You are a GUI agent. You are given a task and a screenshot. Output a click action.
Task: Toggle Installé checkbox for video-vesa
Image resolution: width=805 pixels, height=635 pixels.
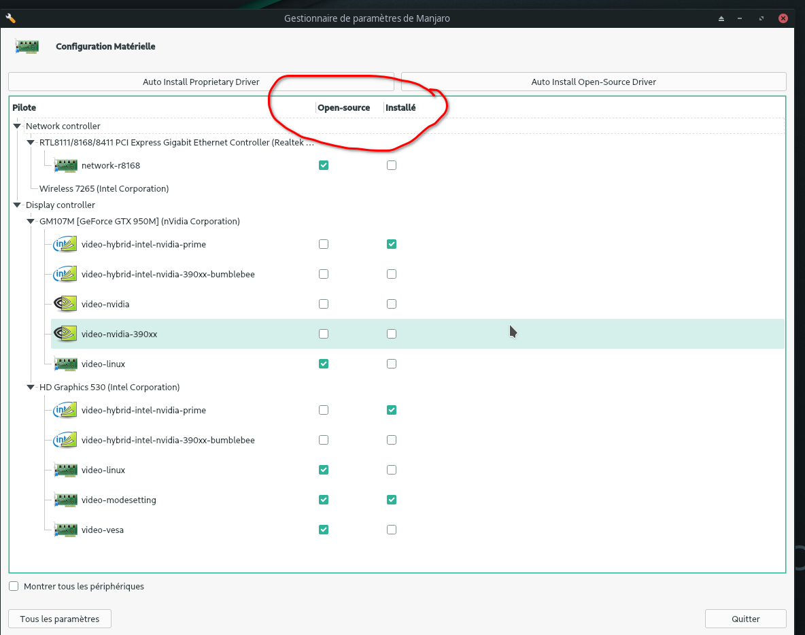point(392,530)
